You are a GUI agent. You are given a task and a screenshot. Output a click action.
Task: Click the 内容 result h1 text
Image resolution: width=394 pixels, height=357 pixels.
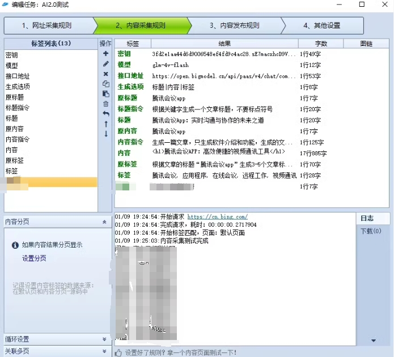[218, 151]
